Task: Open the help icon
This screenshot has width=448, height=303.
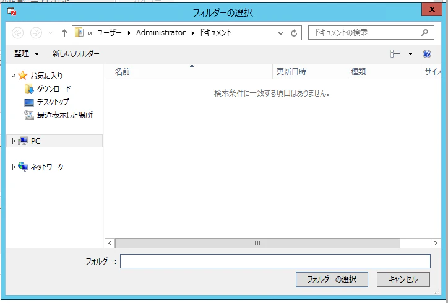Action: [x=427, y=54]
